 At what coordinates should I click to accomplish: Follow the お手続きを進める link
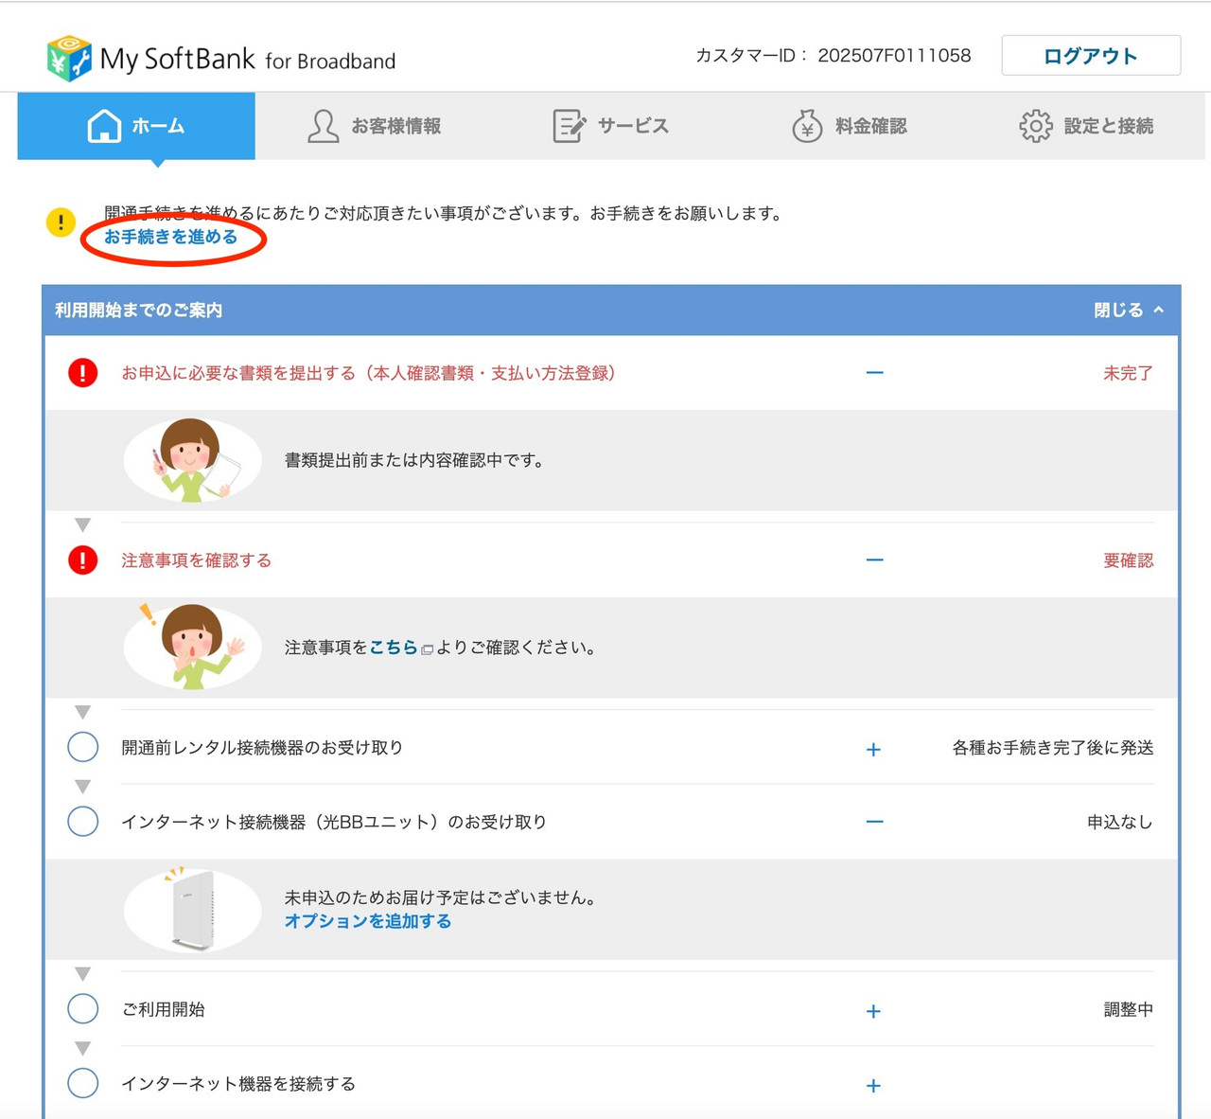click(x=170, y=237)
